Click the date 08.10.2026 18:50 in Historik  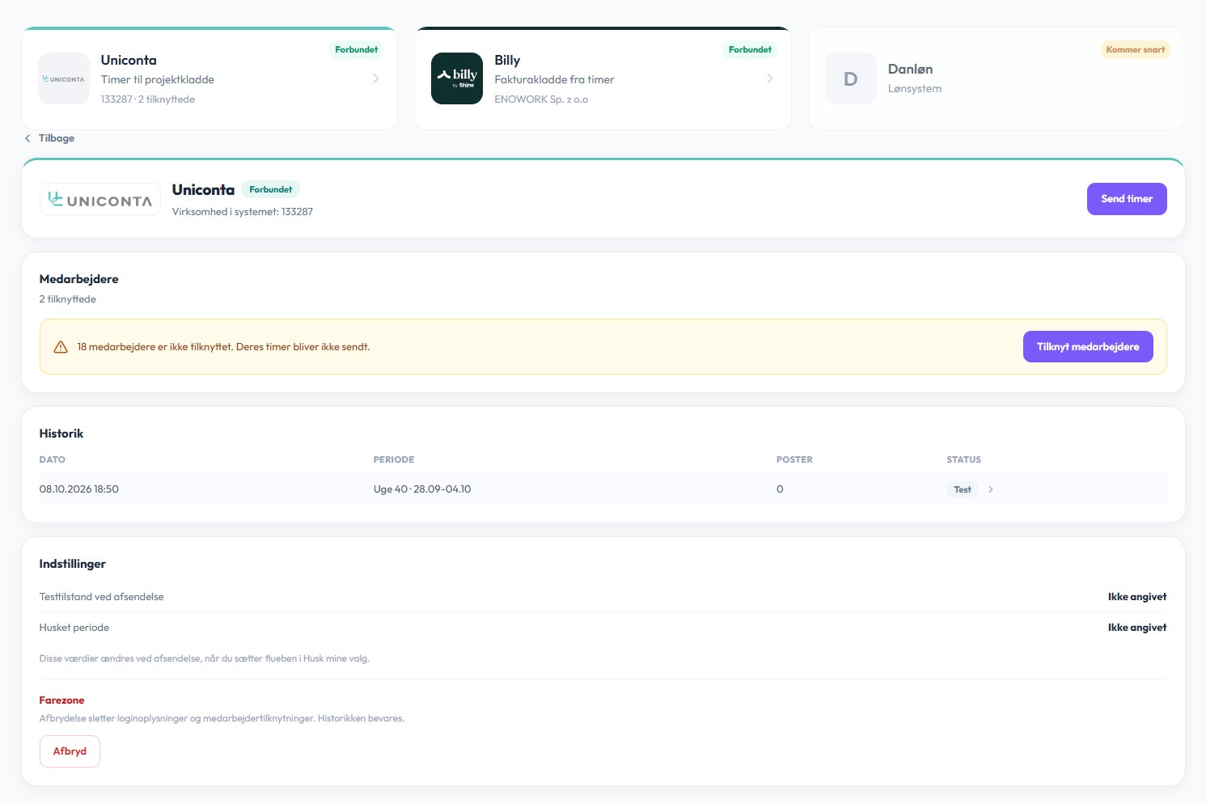tap(79, 489)
